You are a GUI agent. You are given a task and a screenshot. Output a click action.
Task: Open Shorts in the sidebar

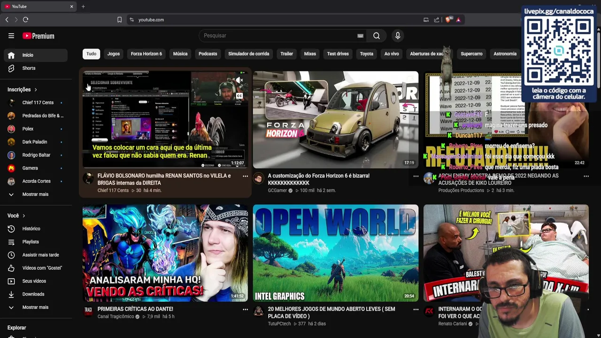pyautogui.click(x=36, y=68)
